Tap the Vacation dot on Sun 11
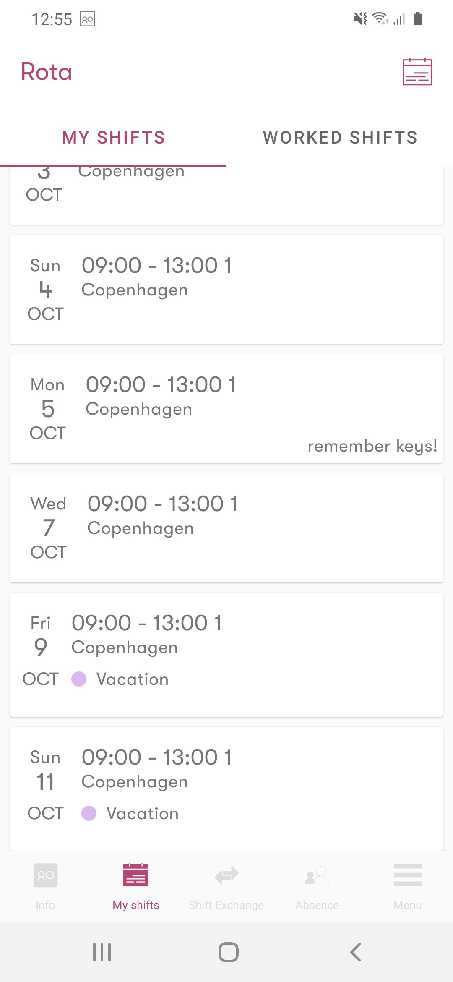453x982 pixels. [89, 813]
